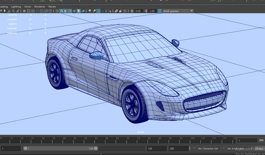Open the Renderer panel menu

(39, 7)
